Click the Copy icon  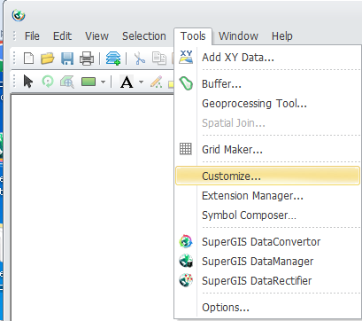pyautogui.click(x=159, y=59)
